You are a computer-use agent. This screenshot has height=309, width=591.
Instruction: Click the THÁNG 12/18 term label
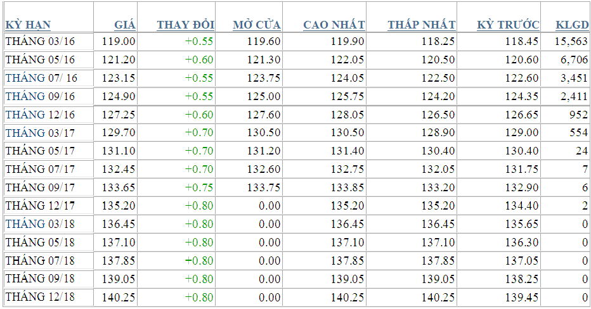40,297
